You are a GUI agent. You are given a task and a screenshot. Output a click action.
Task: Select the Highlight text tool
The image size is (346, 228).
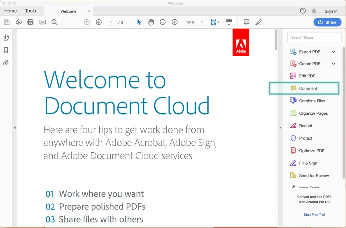[258, 22]
